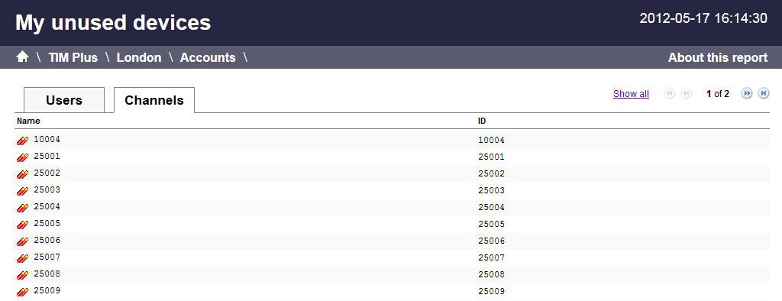Click the channel icon beside 25009
The width and height of the screenshot is (782, 301).
(x=22, y=292)
